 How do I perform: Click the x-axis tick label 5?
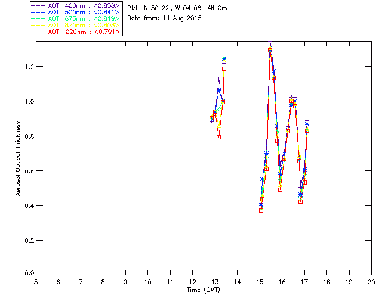click(x=36, y=282)
